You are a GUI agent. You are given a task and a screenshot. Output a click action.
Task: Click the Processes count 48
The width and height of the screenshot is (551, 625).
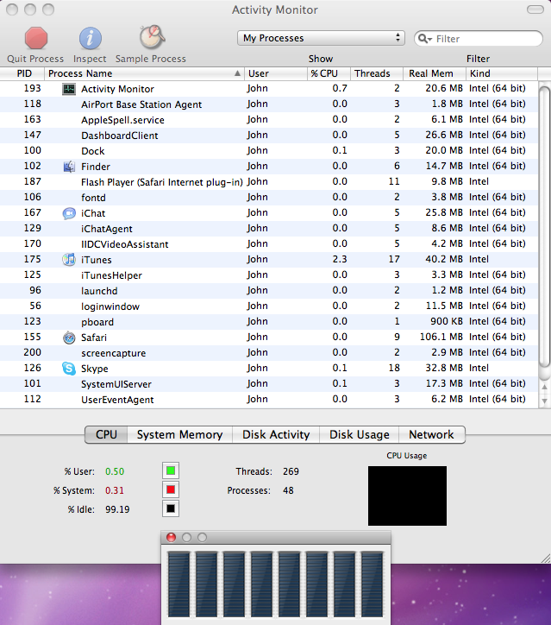point(288,490)
